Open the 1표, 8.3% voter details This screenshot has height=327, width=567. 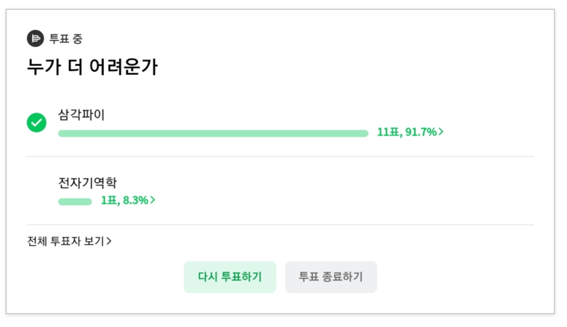click(128, 200)
